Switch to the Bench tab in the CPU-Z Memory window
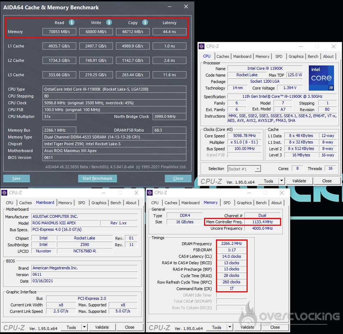 261,203
